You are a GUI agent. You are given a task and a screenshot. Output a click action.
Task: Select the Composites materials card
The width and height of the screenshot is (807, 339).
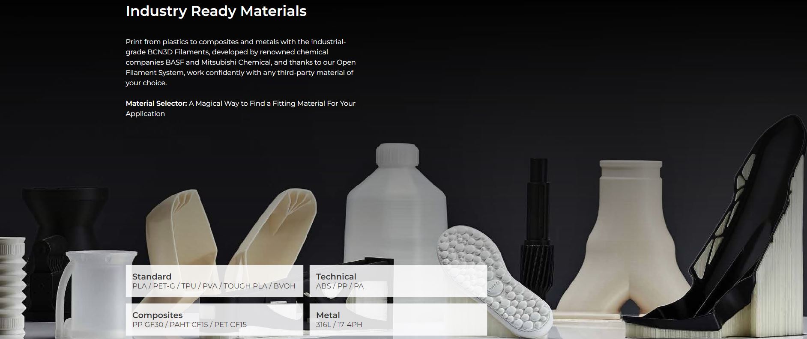(x=214, y=319)
